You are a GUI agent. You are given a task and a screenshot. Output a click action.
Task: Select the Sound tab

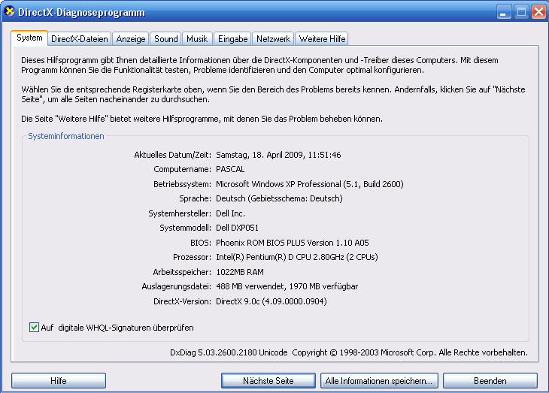click(166, 39)
